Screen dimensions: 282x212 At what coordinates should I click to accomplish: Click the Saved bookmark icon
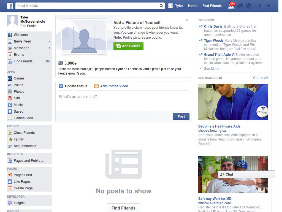(x=10, y=112)
